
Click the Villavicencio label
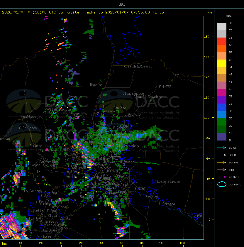(59, 109)
